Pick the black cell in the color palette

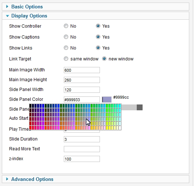coord(30,106)
